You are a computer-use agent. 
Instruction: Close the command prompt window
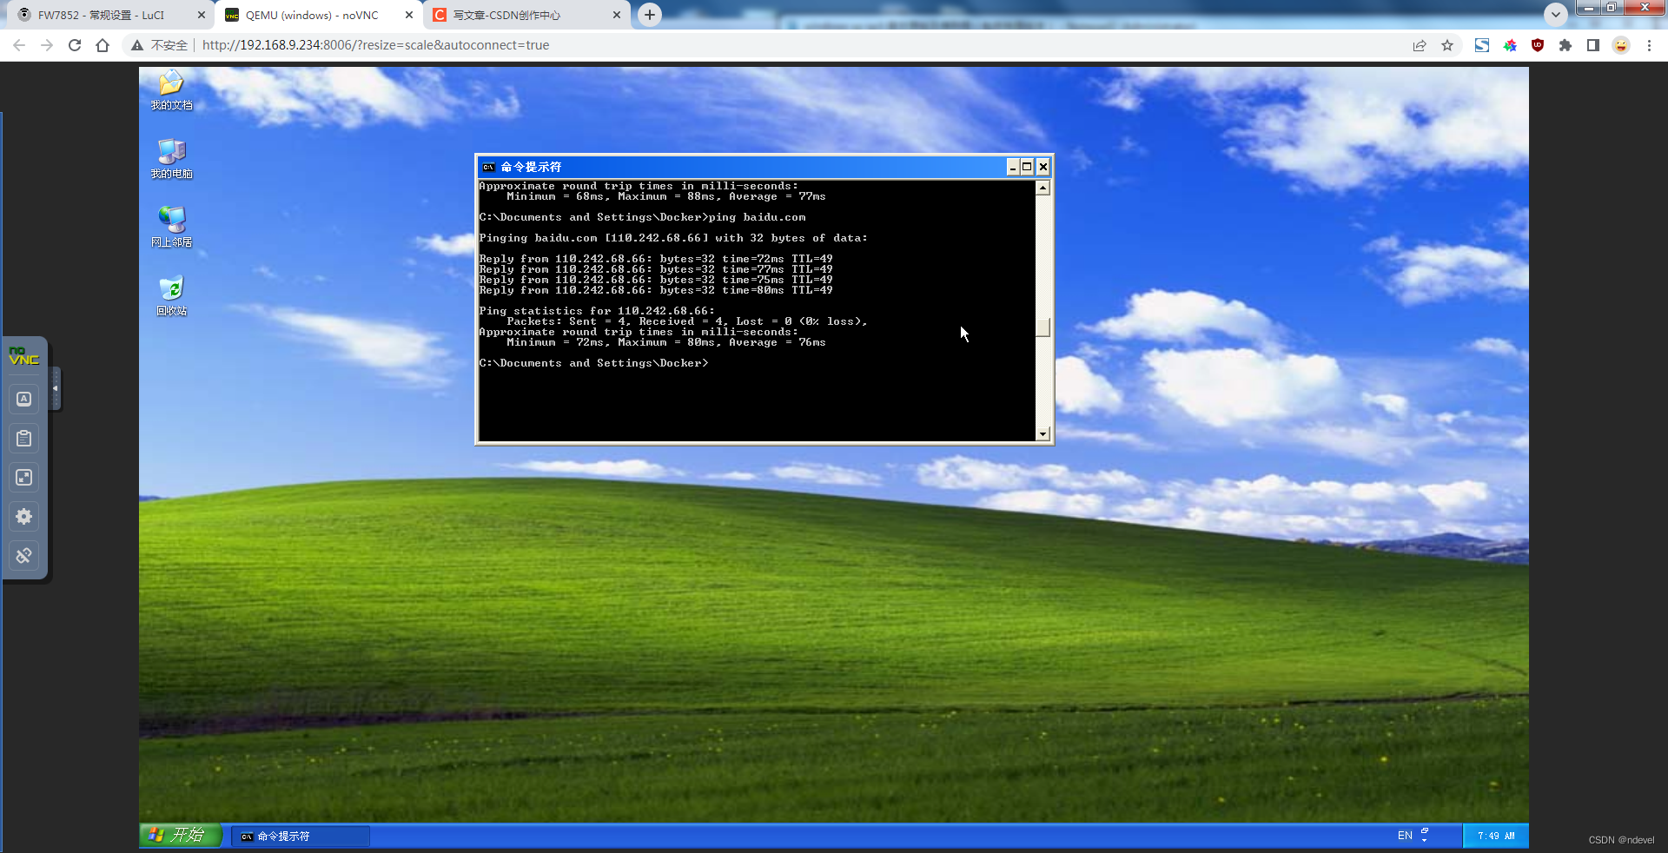coord(1043,167)
